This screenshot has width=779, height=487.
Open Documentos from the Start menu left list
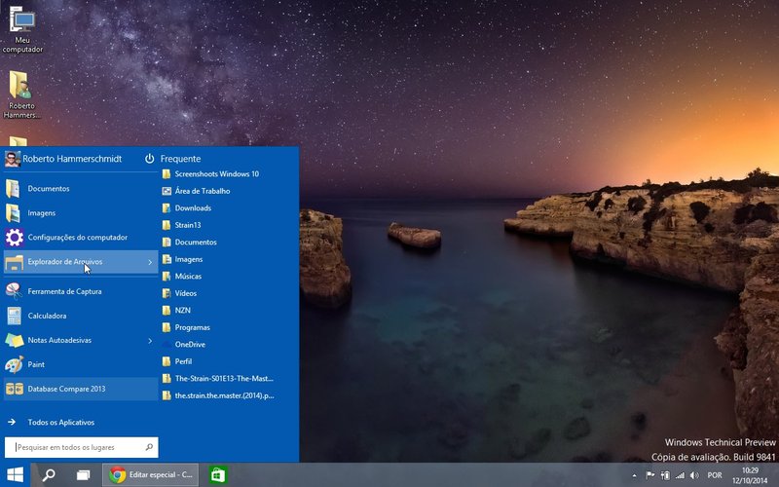81,188
